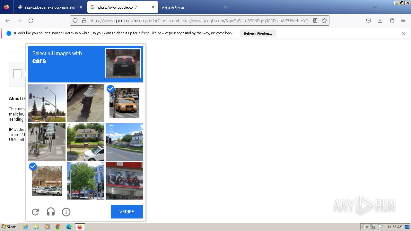Open the pinned Firefox view icon
411x231 pixels.
coord(6,7)
